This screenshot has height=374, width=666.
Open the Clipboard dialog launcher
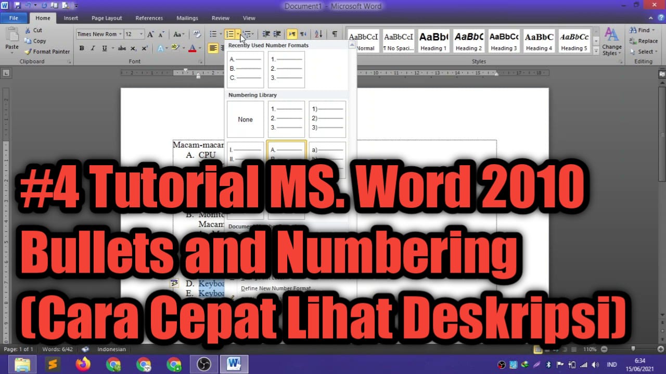69,61
